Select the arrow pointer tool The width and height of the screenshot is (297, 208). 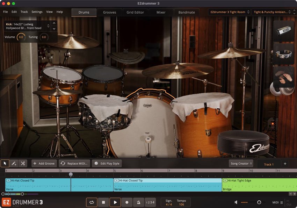tap(5, 163)
